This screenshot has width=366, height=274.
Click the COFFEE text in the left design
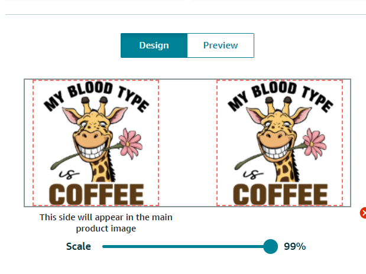(96, 194)
